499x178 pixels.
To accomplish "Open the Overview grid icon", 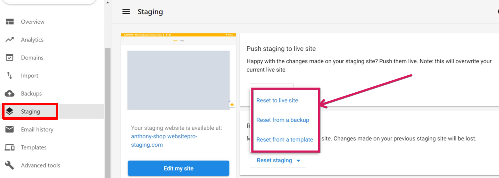I will [x=10, y=22].
